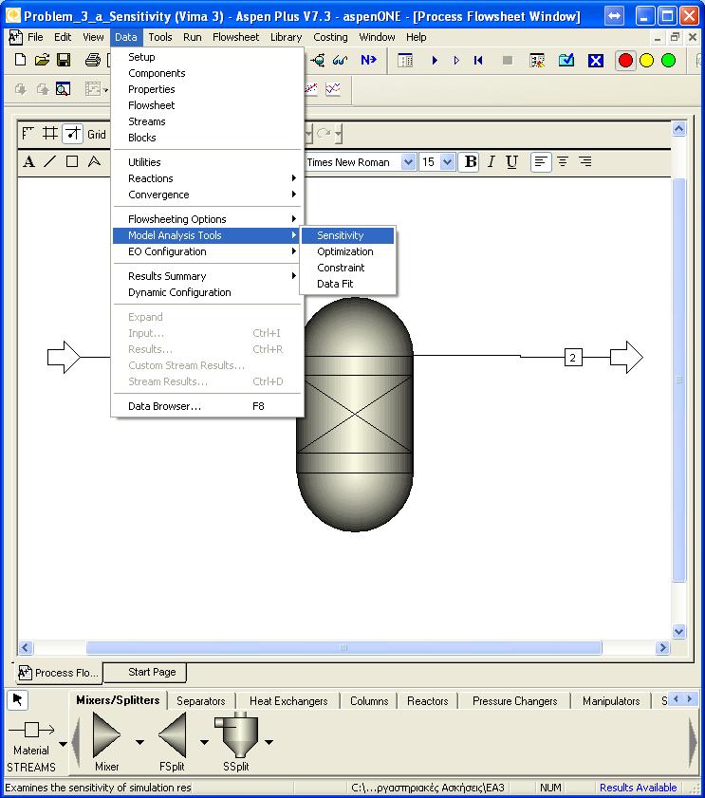Image resolution: width=705 pixels, height=798 pixels.
Task: Expand the Material STREAMS type dropdown arrow
Action: 64,744
